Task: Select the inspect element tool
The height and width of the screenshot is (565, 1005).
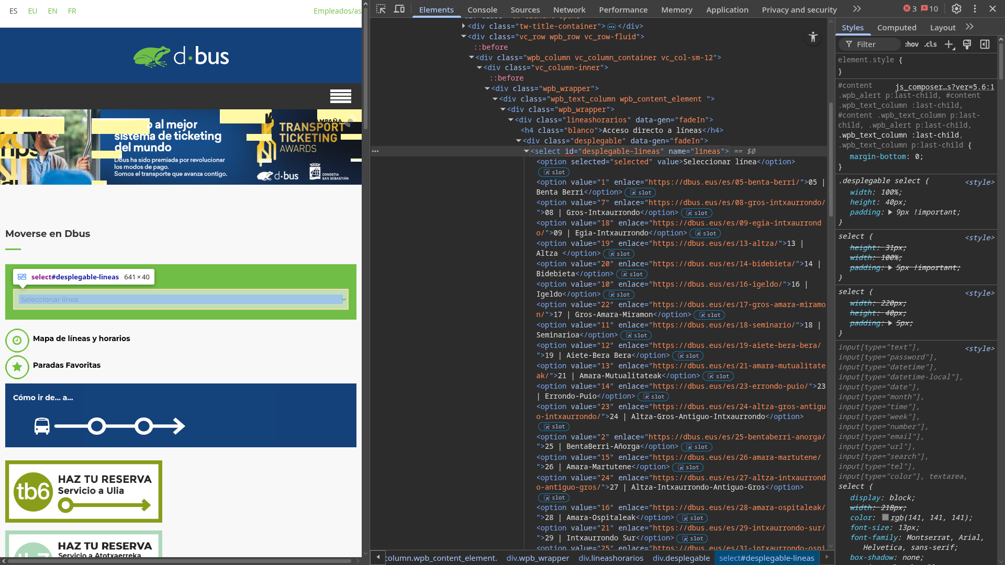Action: pyautogui.click(x=382, y=9)
